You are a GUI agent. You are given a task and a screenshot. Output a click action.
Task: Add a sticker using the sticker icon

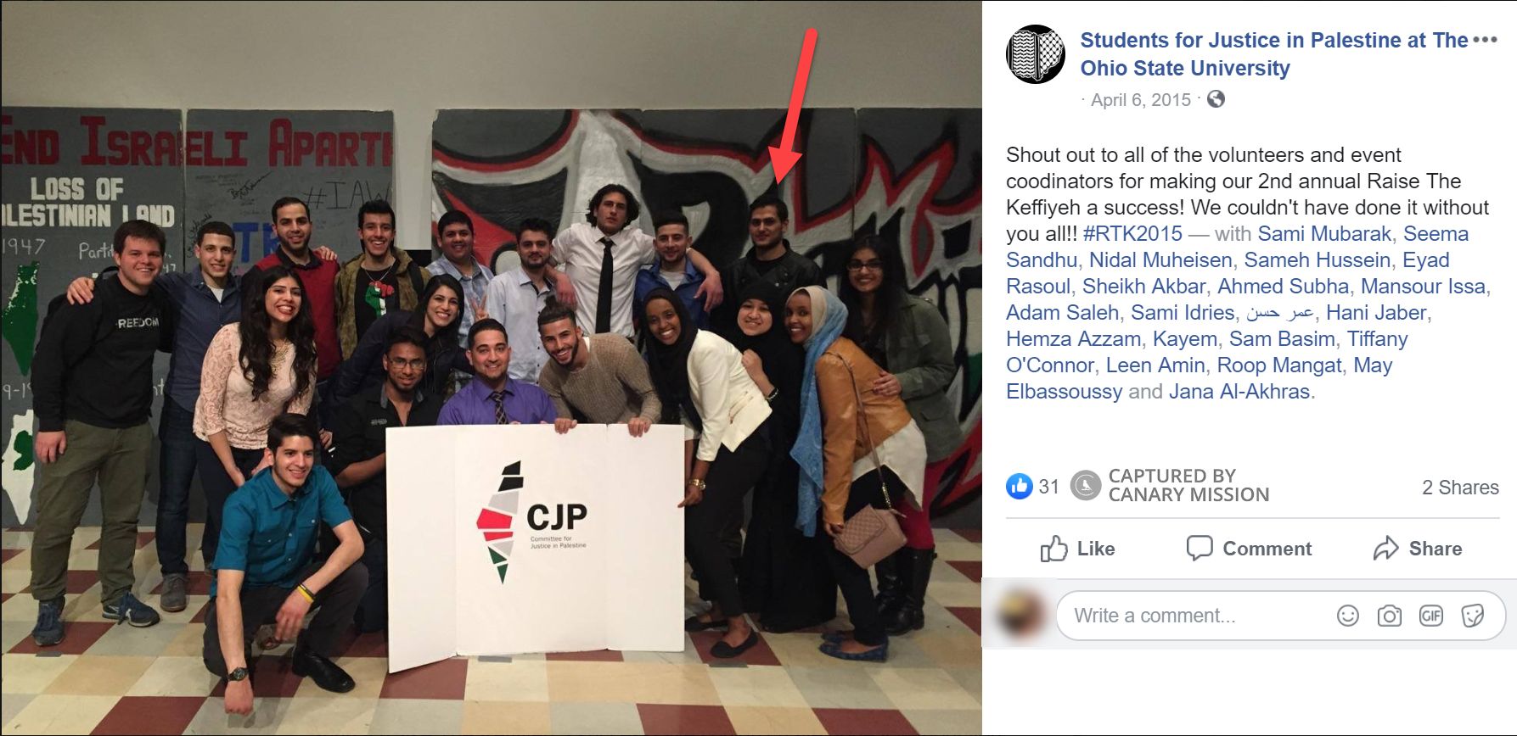click(1473, 616)
